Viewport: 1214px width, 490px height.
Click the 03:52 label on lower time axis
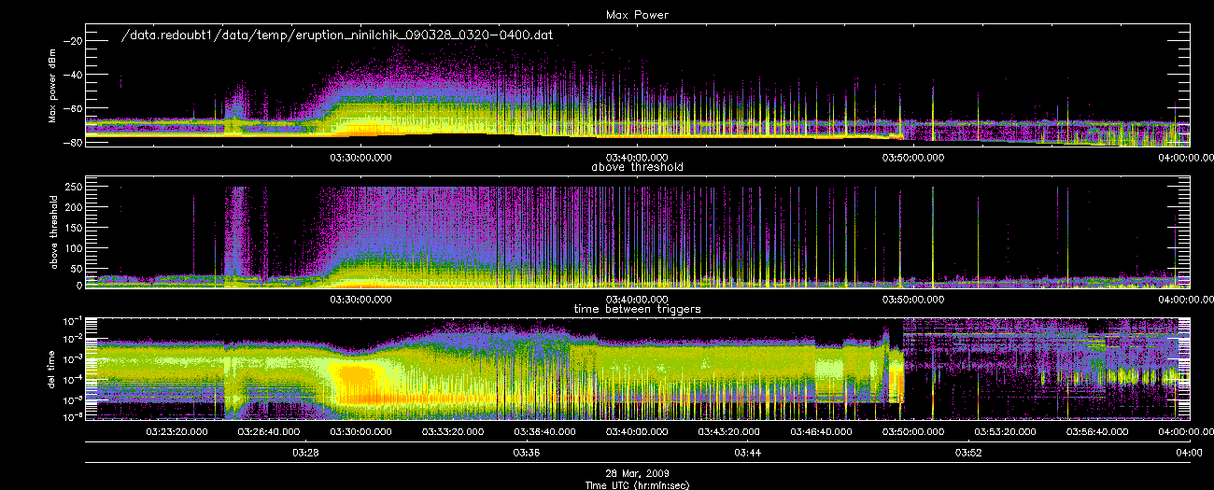pos(968,453)
